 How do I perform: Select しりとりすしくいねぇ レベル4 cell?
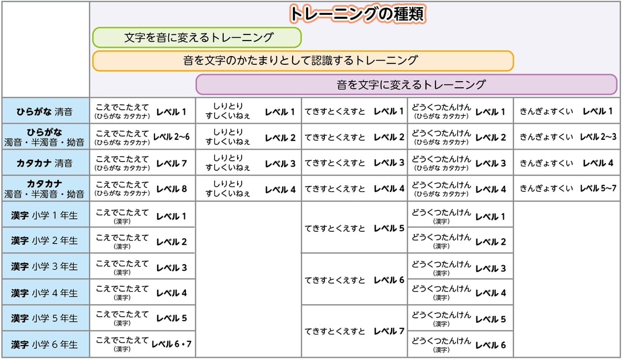(x=248, y=189)
